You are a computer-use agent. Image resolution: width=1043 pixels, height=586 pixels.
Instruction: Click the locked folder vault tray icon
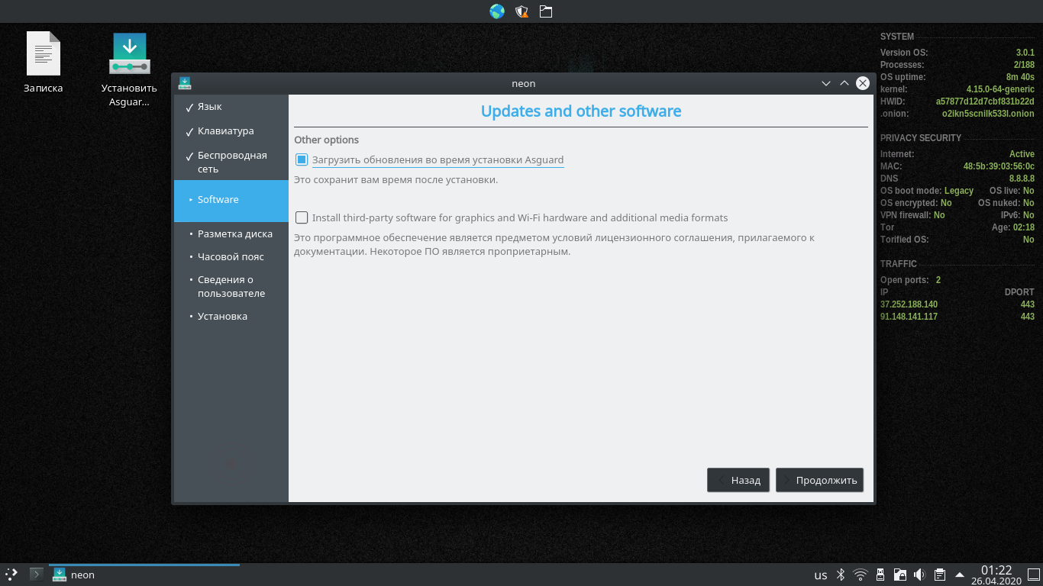pos(900,575)
